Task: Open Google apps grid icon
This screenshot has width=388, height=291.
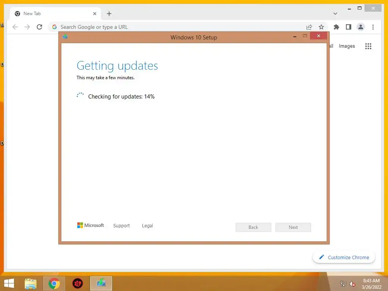Action: pyautogui.click(x=368, y=46)
